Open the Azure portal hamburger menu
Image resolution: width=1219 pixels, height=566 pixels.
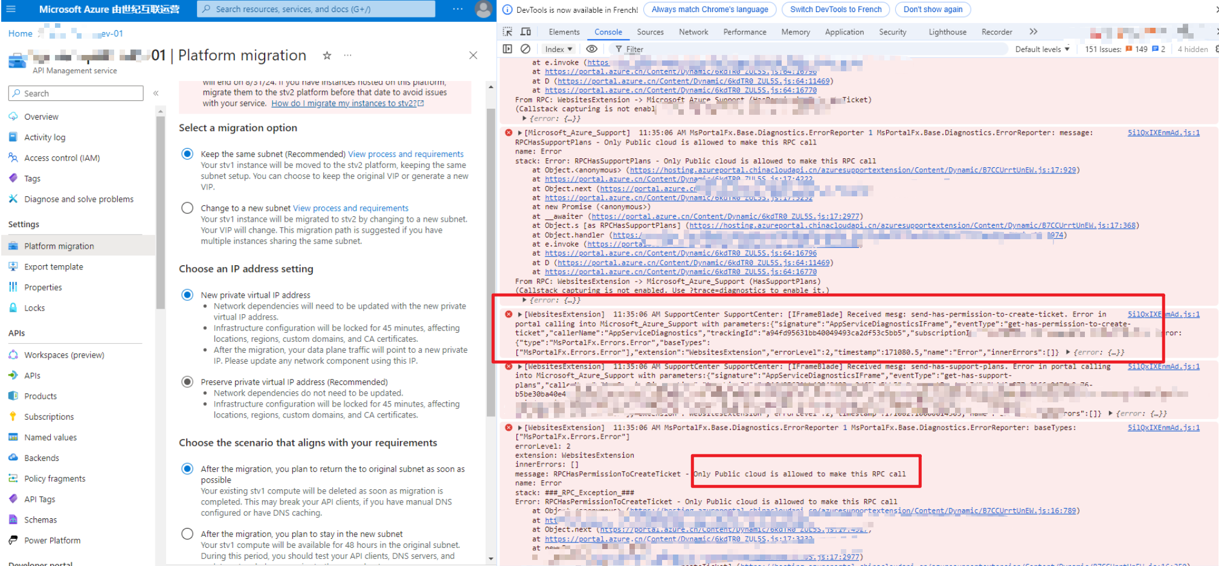coord(11,9)
